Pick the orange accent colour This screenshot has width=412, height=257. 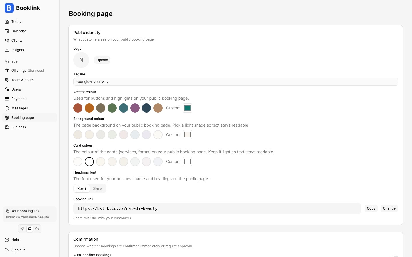pyautogui.click(x=89, y=108)
